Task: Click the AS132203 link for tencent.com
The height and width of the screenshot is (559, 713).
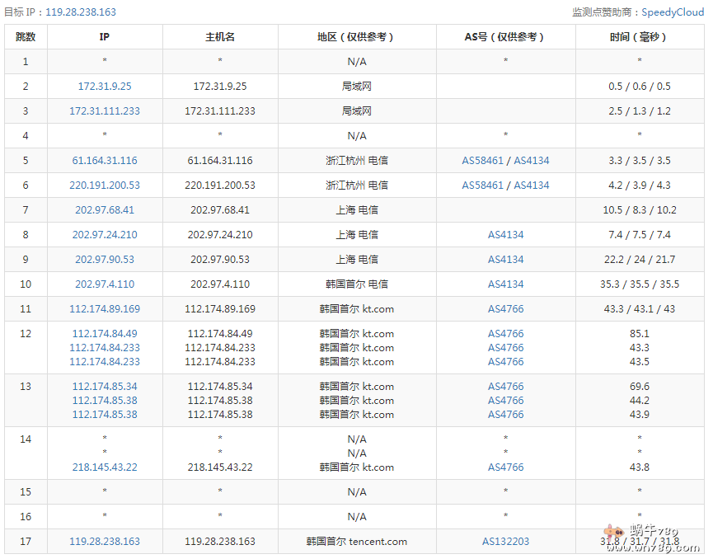Action: [x=505, y=542]
